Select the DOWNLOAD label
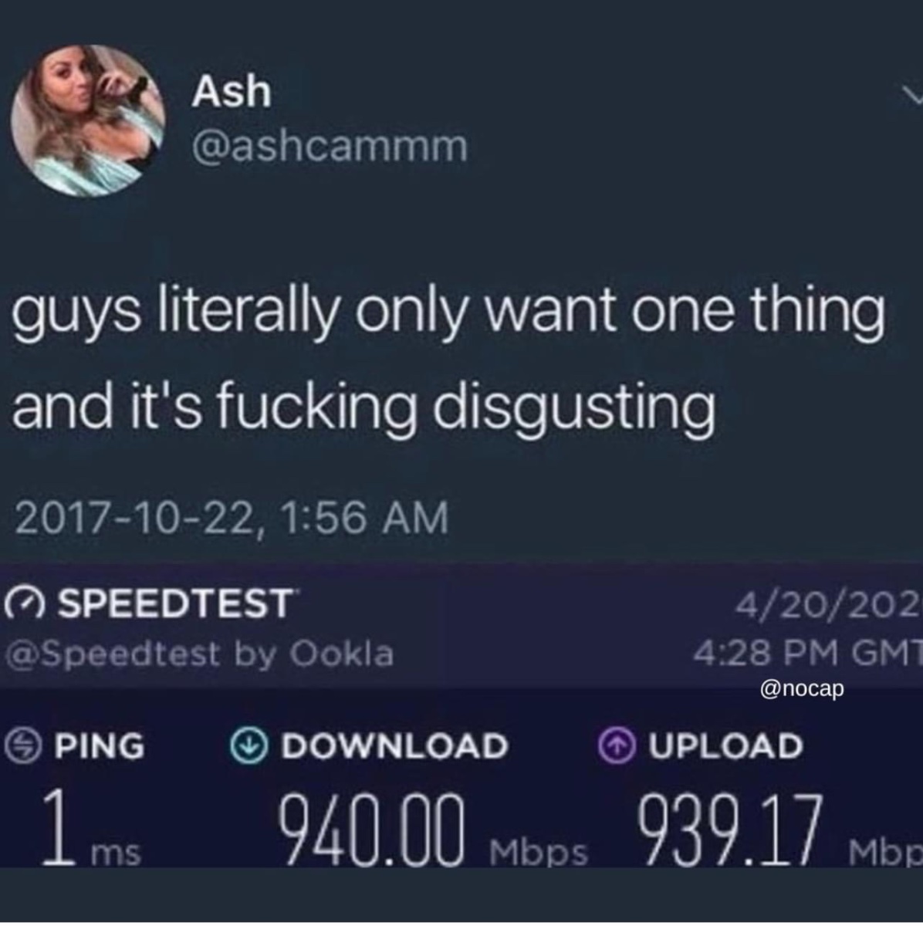The image size is (923, 926). 394,746
